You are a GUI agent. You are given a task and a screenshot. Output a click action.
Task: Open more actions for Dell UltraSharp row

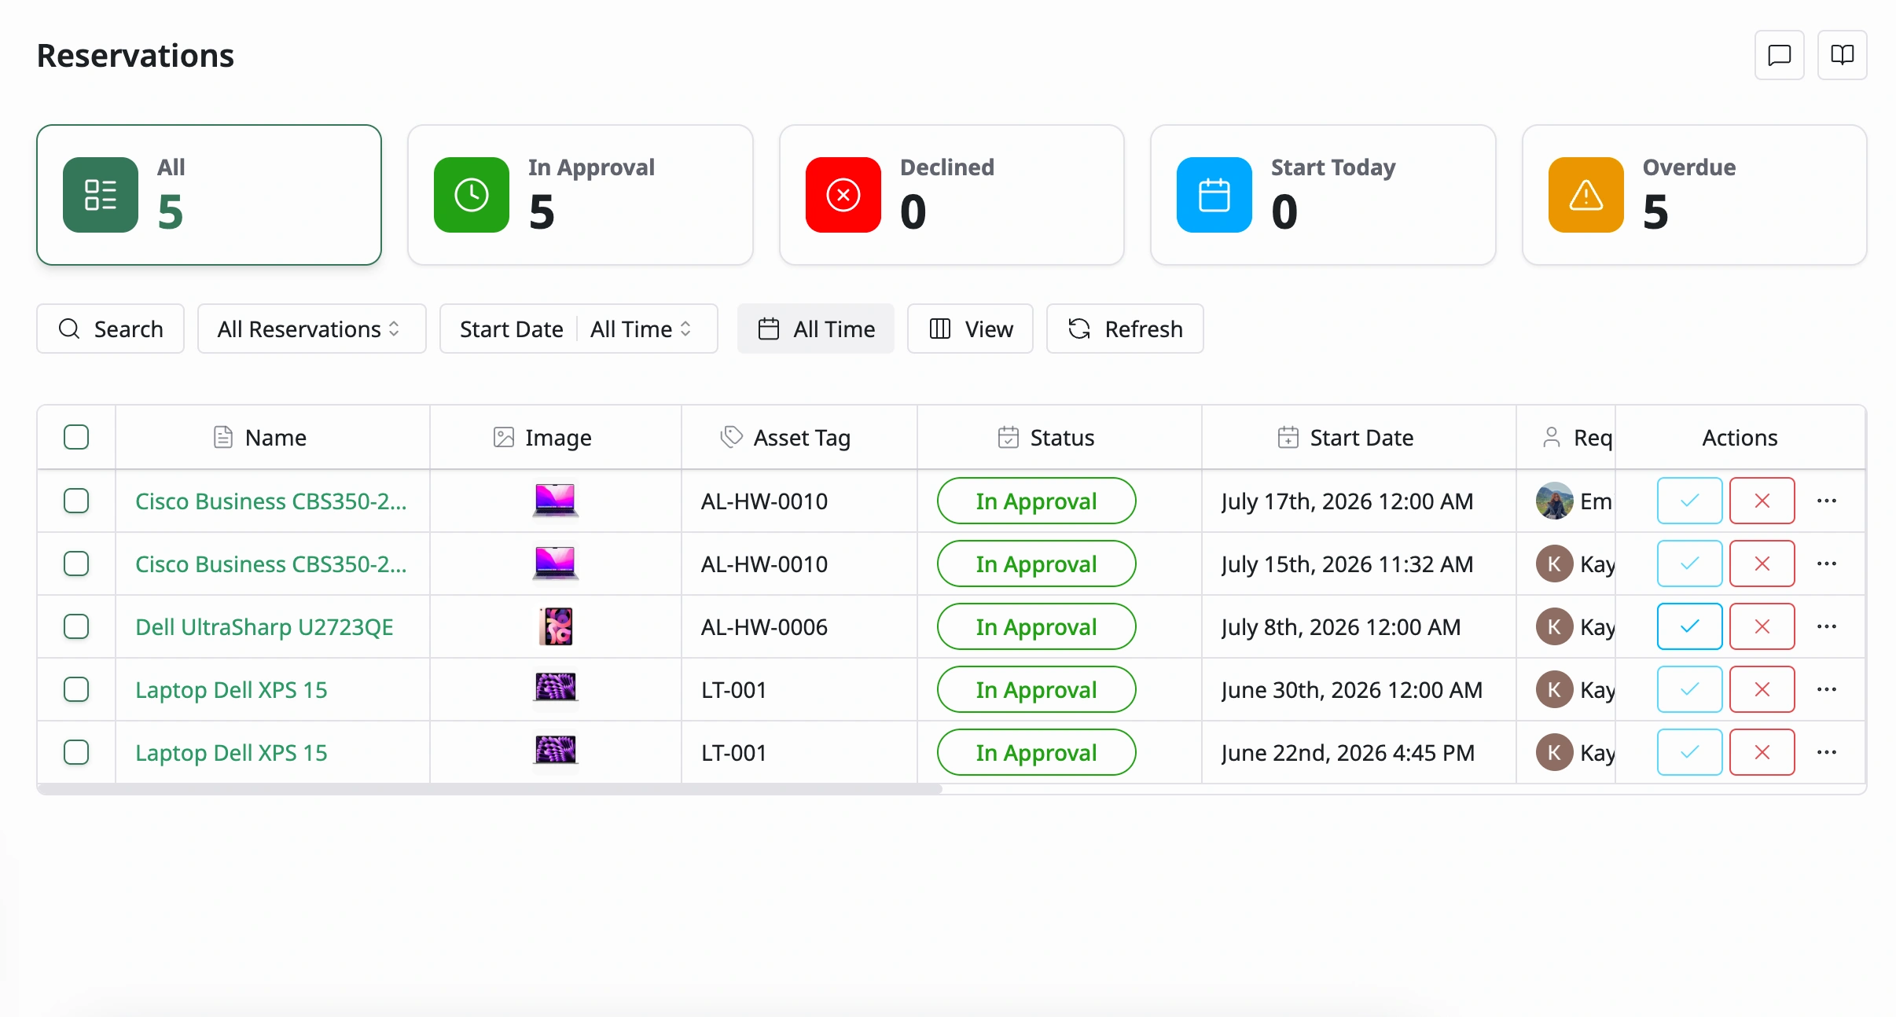(1827, 626)
